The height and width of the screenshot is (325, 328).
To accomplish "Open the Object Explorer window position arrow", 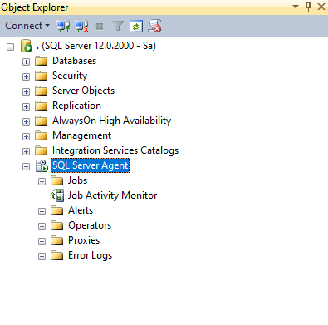I will [296, 7].
